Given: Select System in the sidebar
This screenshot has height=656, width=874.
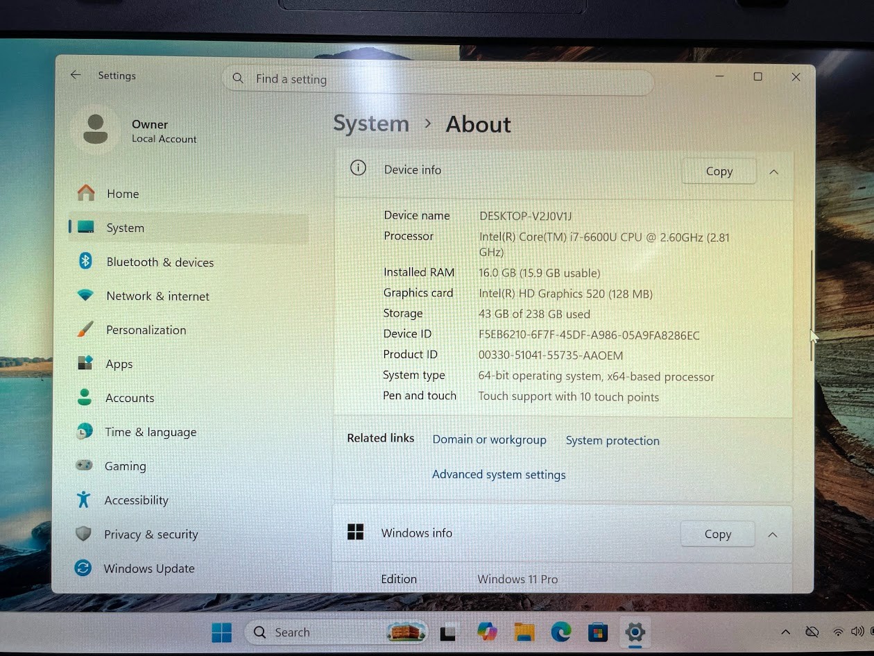Looking at the screenshot, I should (x=189, y=228).
